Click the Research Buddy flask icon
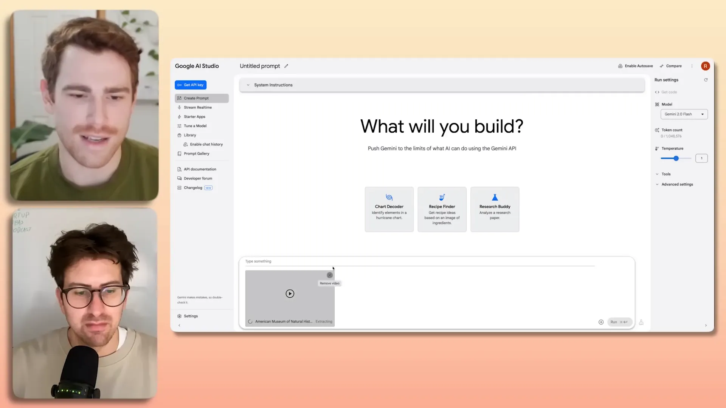 495,198
